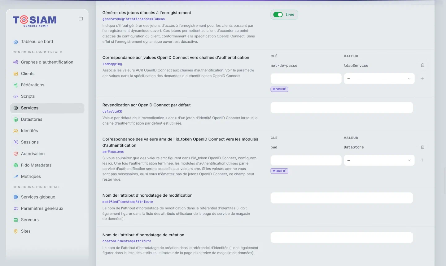Screen dimensions: 446x266
Task: Click the MODIFIÉ badge under amrMappings
Action: [279, 171]
